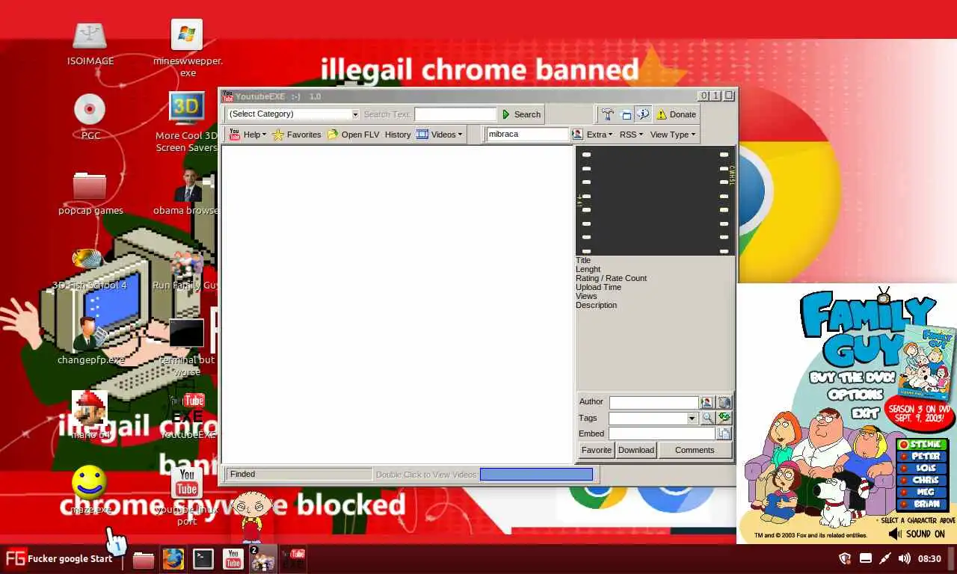Click BUY THE DVD! in Family Guy panel
Viewport: 957px width, 574px height.
[852, 377]
